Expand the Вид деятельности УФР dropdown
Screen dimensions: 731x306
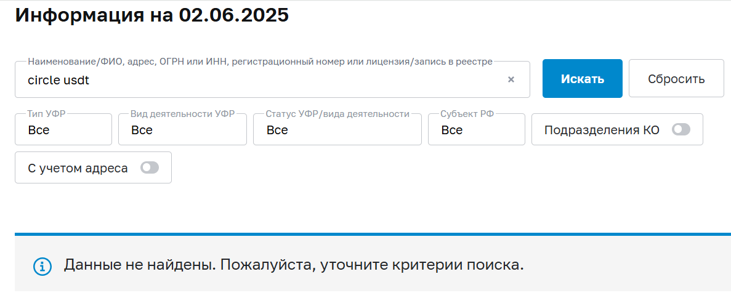point(182,130)
